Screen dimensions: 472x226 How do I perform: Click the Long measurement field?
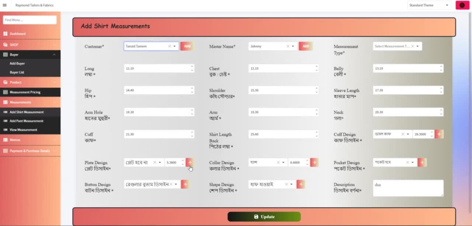click(159, 68)
